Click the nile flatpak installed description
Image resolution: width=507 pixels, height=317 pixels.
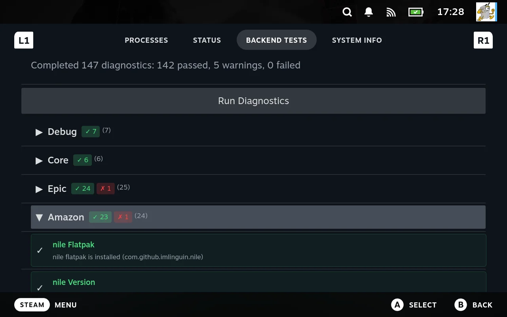click(128, 257)
